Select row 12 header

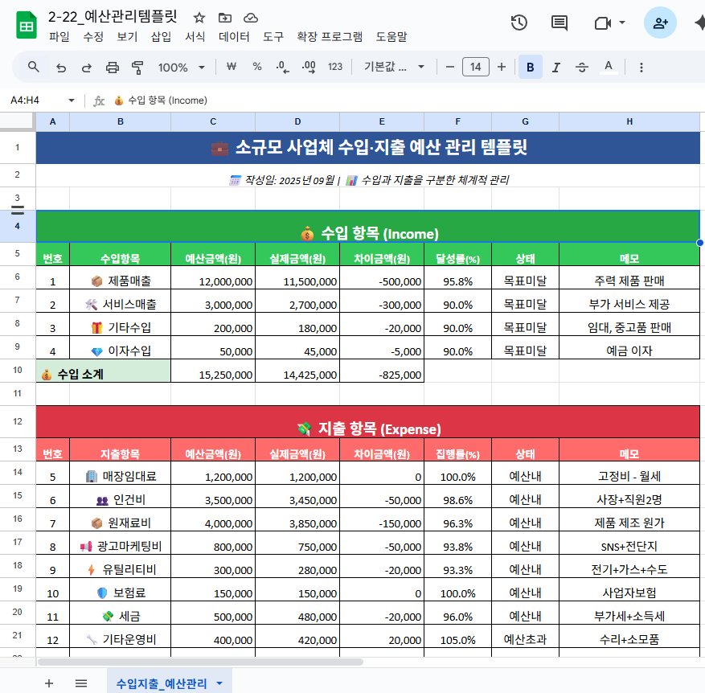pyautogui.click(x=18, y=421)
